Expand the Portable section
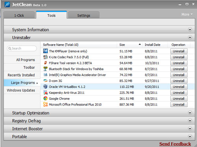 (190, 136)
